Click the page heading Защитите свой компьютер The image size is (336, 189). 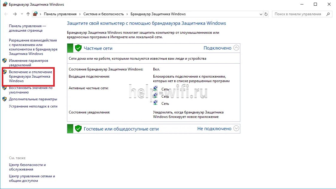[146, 23]
